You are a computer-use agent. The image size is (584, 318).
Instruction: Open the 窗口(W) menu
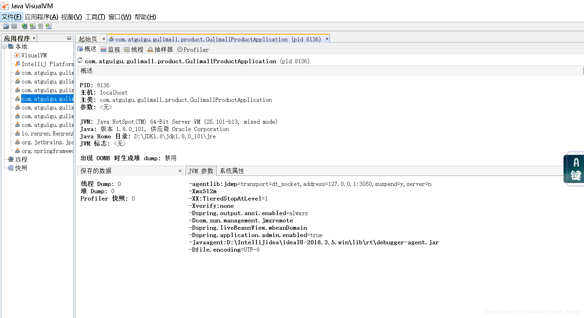[x=120, y=17]
